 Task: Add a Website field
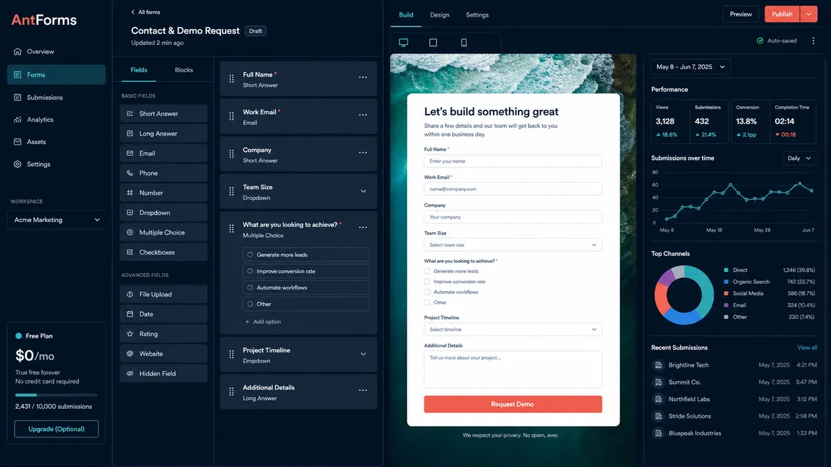point(163,354)
